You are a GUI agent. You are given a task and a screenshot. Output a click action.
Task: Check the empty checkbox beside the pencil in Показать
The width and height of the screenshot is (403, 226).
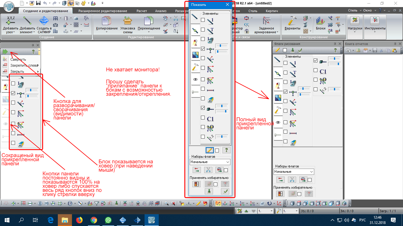tap(217, 150)
